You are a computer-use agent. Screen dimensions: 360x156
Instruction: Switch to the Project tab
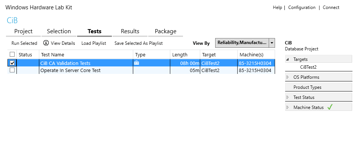click(24, 31)
